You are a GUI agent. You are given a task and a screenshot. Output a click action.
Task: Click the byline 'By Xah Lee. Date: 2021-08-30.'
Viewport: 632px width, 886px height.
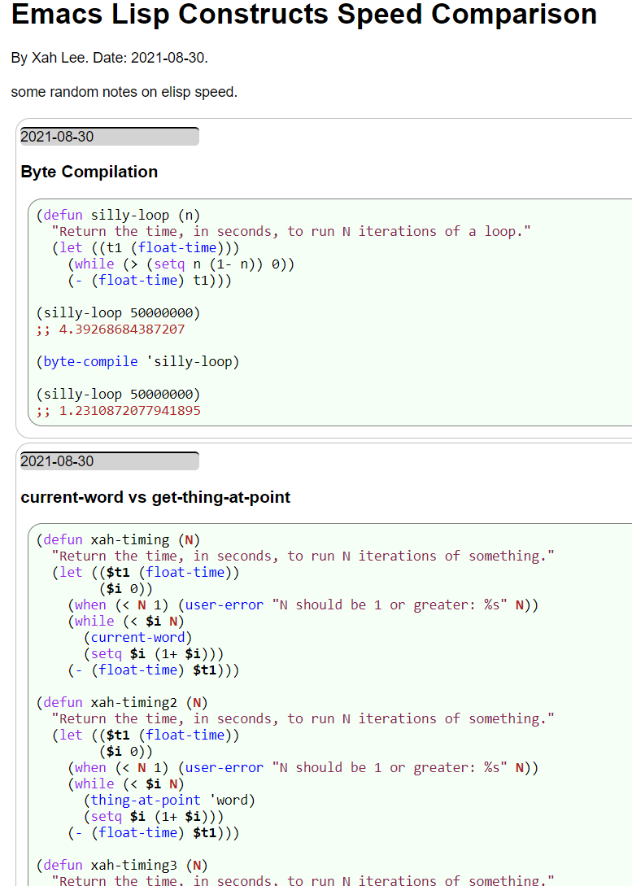[110, 58]
